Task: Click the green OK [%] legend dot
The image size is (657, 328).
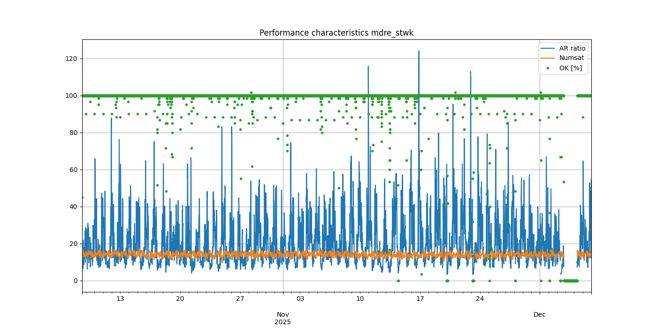Action: pos(548,68)
